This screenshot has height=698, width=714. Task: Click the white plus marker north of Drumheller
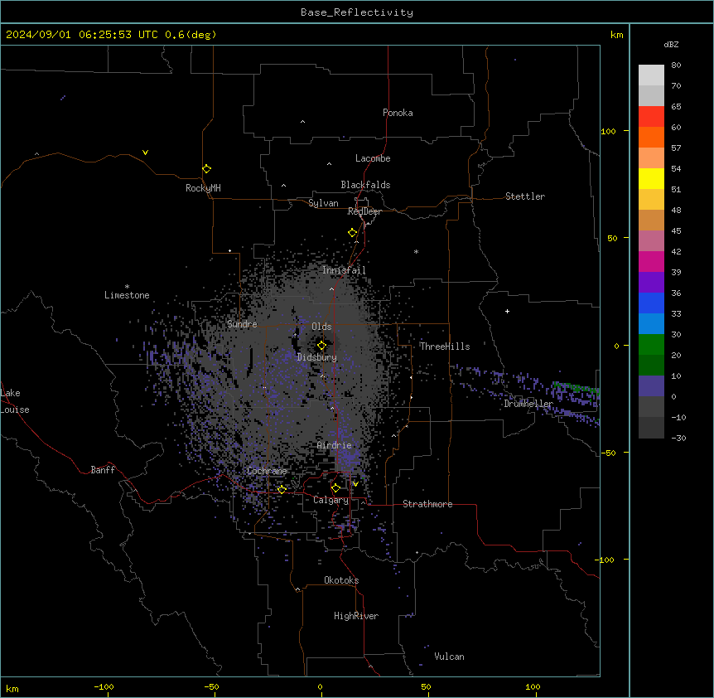tap(507, 311)
